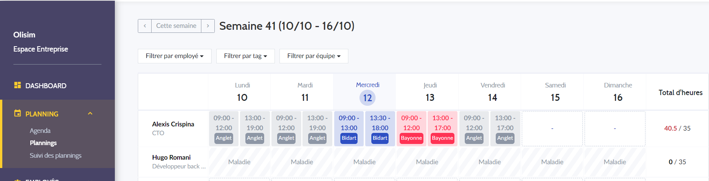Select Wednesday's 09:00-13:00 Bidart shift
The image size is (709, 181).
click(x=349, y=128)
